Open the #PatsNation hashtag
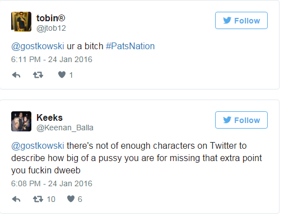Viewport: 284px width, 217px height. point(131,46)
